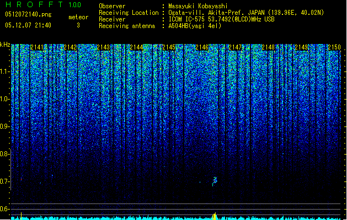Screen dimensions: 347x220
Task: Select the Ogata-vill. Akita-Pref. JAPAN location text
Action: (x=246, y=13)
